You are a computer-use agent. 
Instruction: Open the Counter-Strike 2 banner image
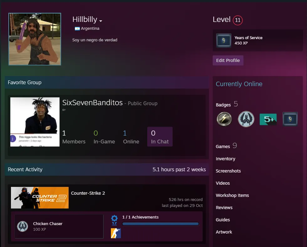pos(40,198)
